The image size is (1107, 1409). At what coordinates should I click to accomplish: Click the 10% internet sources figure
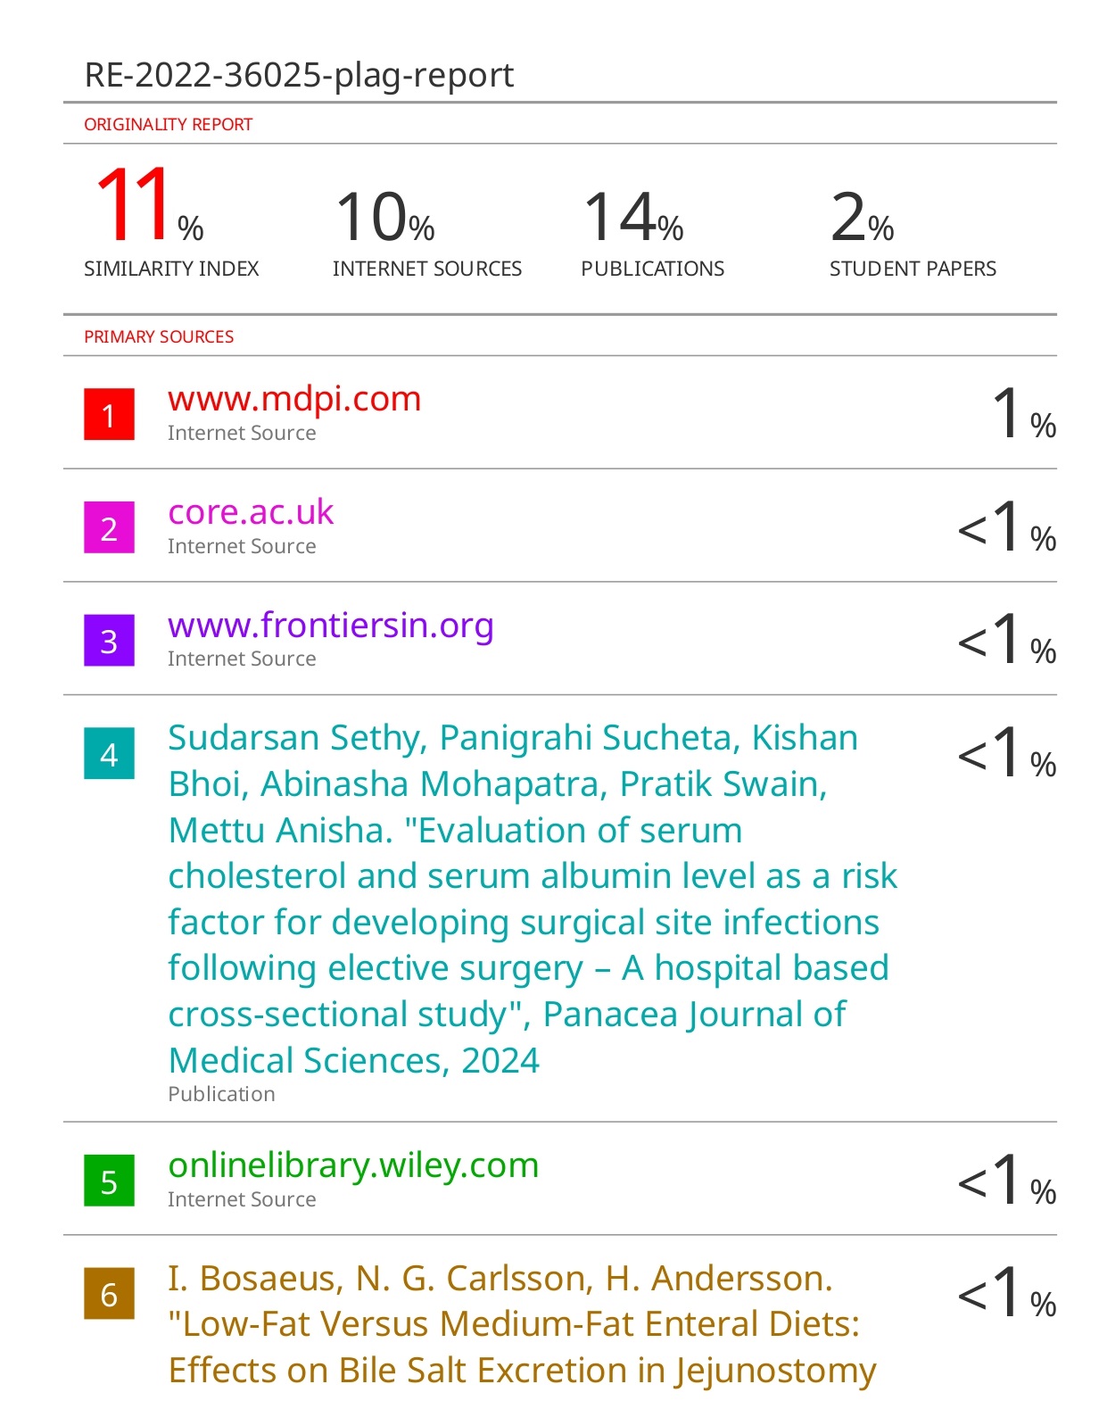(384, 217)
